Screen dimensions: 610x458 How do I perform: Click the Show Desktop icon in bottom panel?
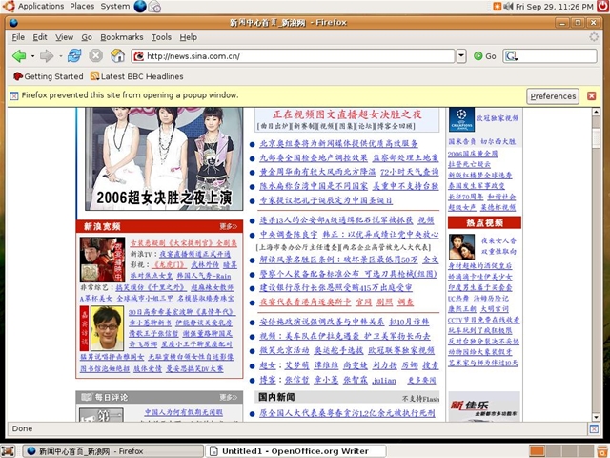(x=9, y=451)
